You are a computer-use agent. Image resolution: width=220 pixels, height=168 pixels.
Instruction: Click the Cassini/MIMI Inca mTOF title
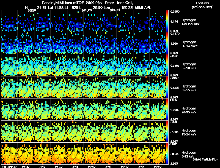63,3
